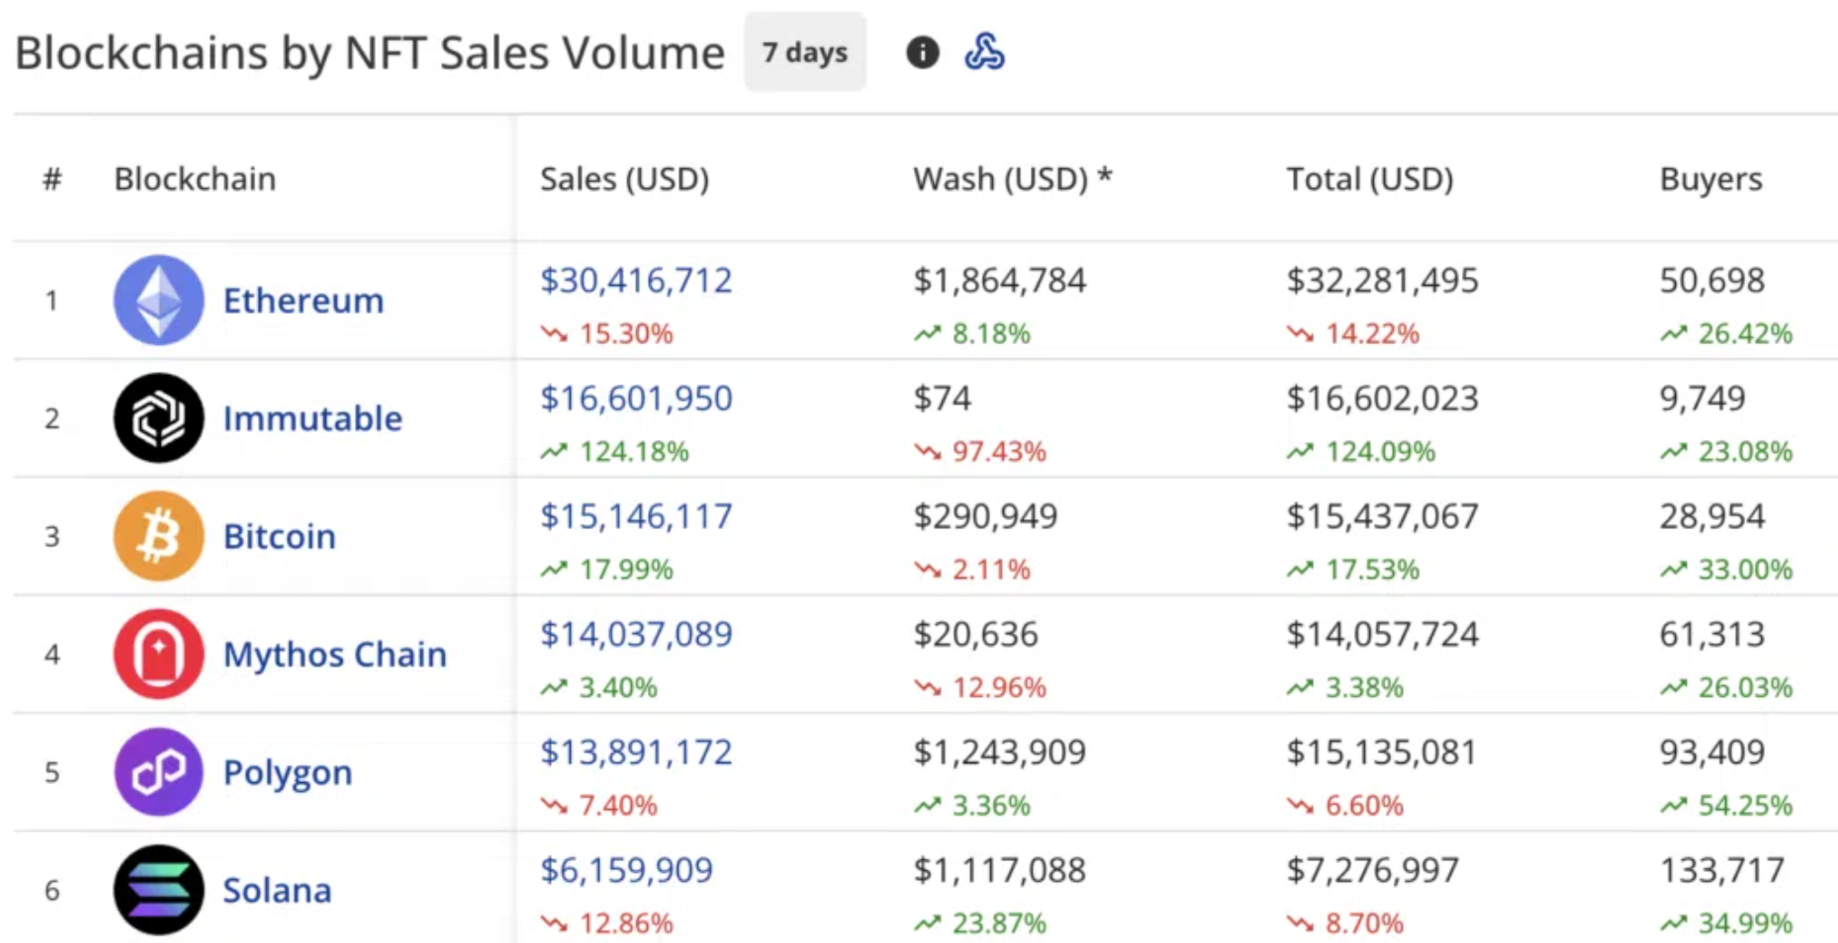Open the Ethereum blockchain link
The width and height of the screenshot is (1838, 943).
click(x=303, y=301)
